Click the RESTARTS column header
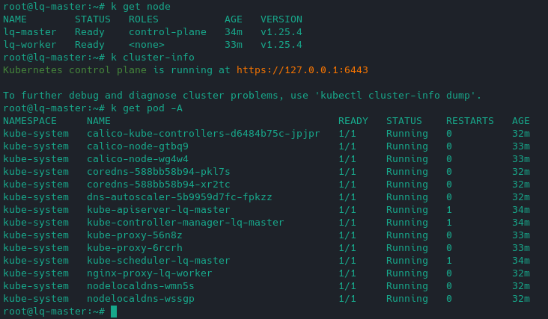Screen dimensions: 548x319 pos(469,121)
